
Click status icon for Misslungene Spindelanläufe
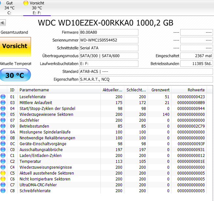(3, 132)
